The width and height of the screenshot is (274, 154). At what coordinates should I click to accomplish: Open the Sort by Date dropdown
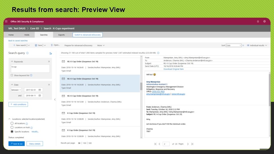pos(234,45)
